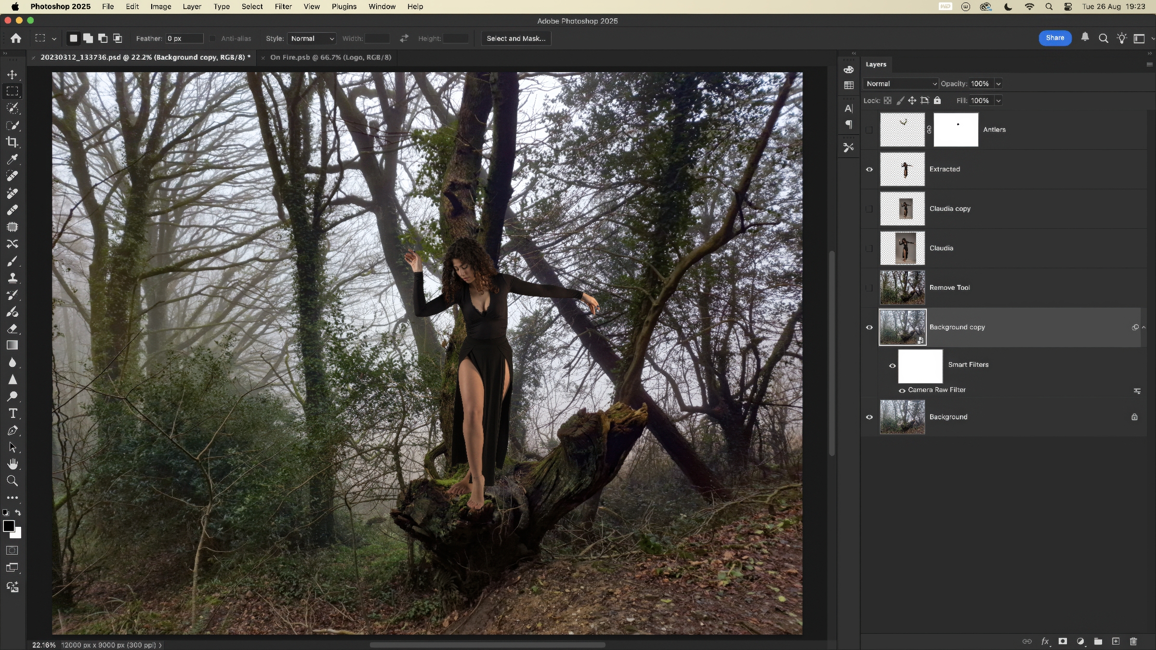
Task: Select the Hand tool
Action: coord(13,464)
